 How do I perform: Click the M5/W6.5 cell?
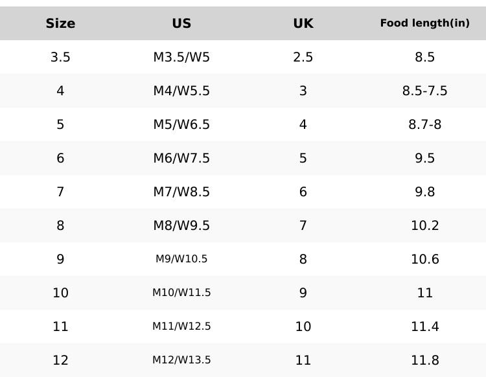click(x=181, y=124)
